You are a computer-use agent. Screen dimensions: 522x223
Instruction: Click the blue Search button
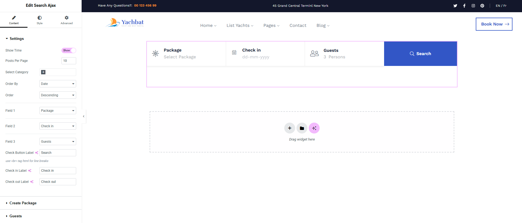[421, 54]
